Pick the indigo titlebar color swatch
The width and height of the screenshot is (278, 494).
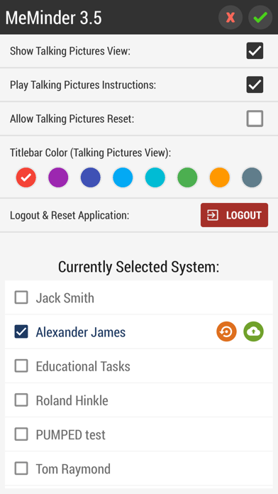point(91,177)
